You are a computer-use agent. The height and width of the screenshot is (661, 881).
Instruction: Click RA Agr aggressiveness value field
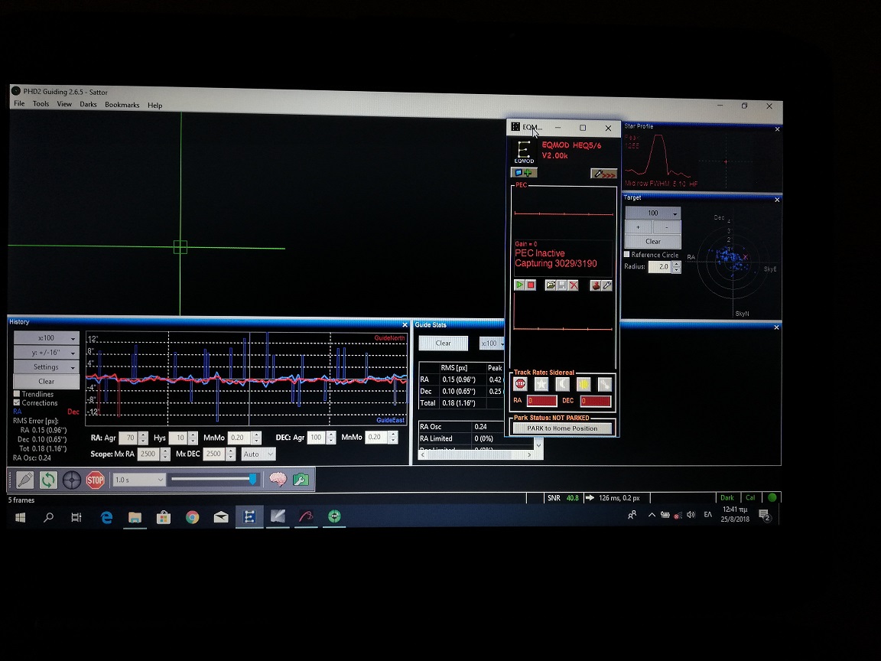tap(128, 438)
